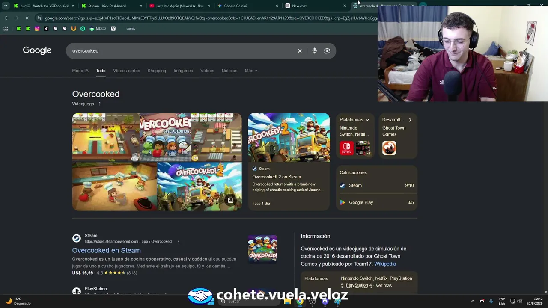Clear the Google search box text
Viewport: 548px width, 308px height.
(x=300, y=51)
